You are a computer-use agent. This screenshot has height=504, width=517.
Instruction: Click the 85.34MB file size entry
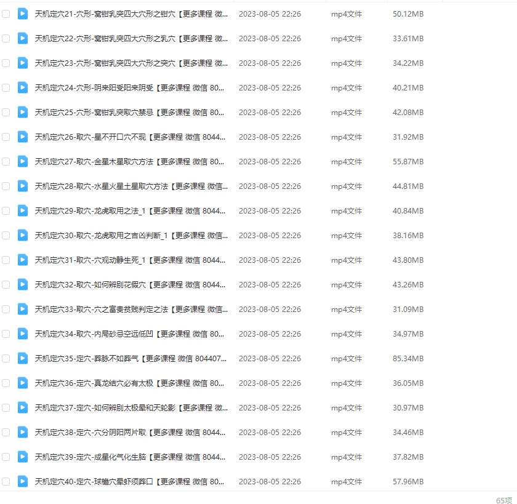408,358
